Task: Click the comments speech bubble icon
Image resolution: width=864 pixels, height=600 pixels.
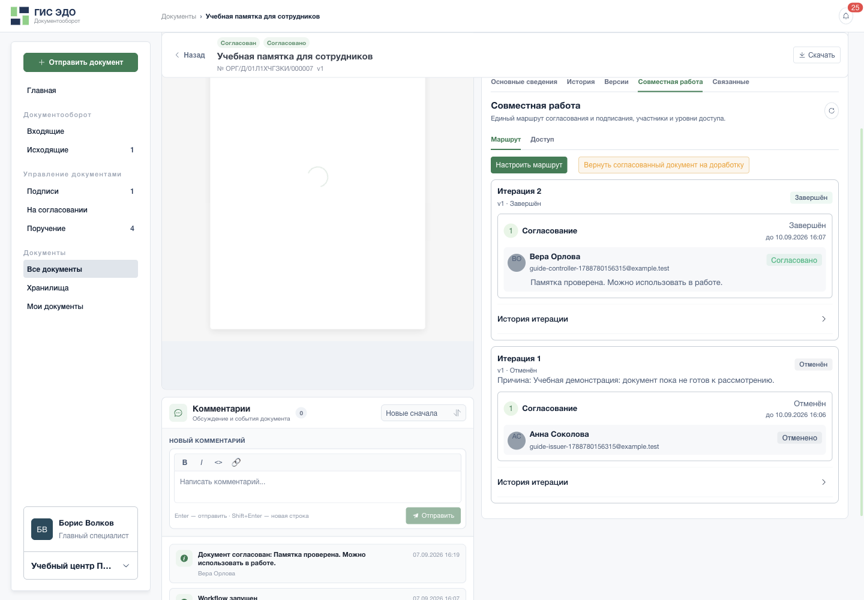Action: (178, 413)
